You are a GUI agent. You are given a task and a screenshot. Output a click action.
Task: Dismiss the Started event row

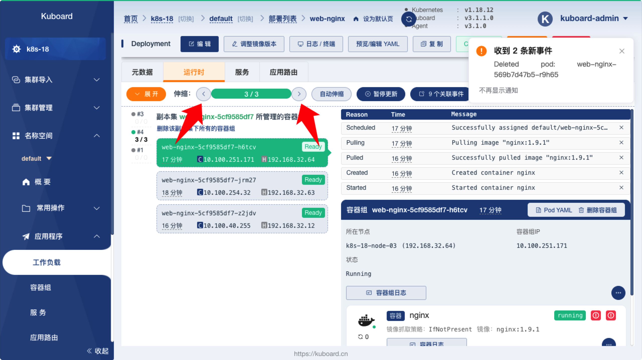(x=621, y=188)
